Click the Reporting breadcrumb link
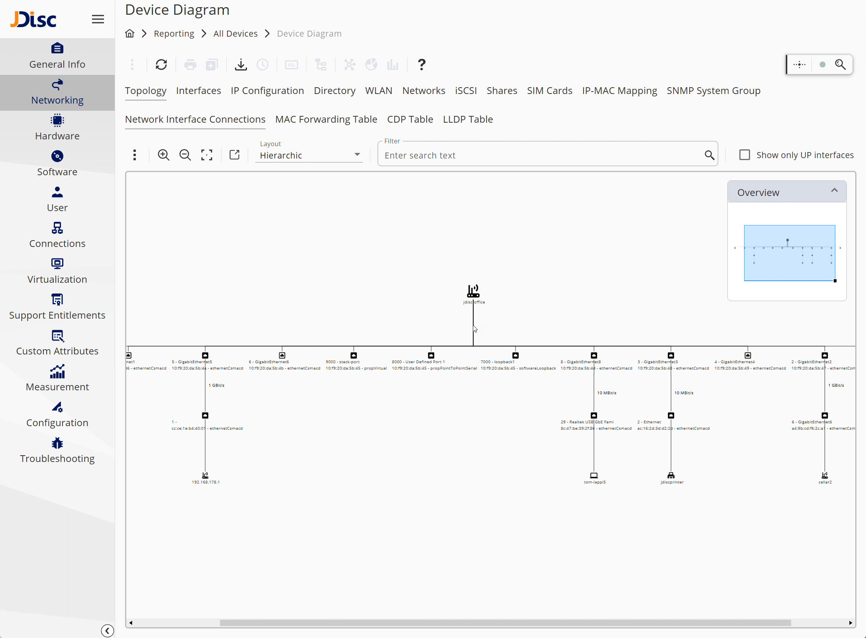 tap(174, 34)
